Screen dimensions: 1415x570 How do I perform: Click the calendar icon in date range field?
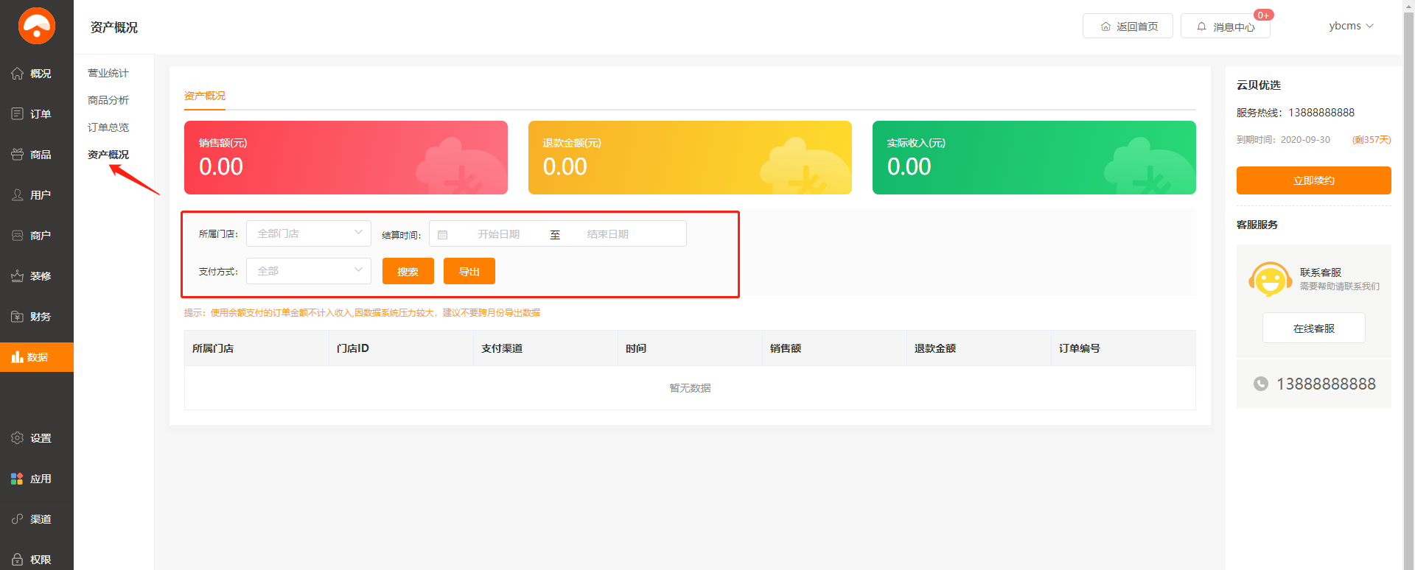point(443,235)
